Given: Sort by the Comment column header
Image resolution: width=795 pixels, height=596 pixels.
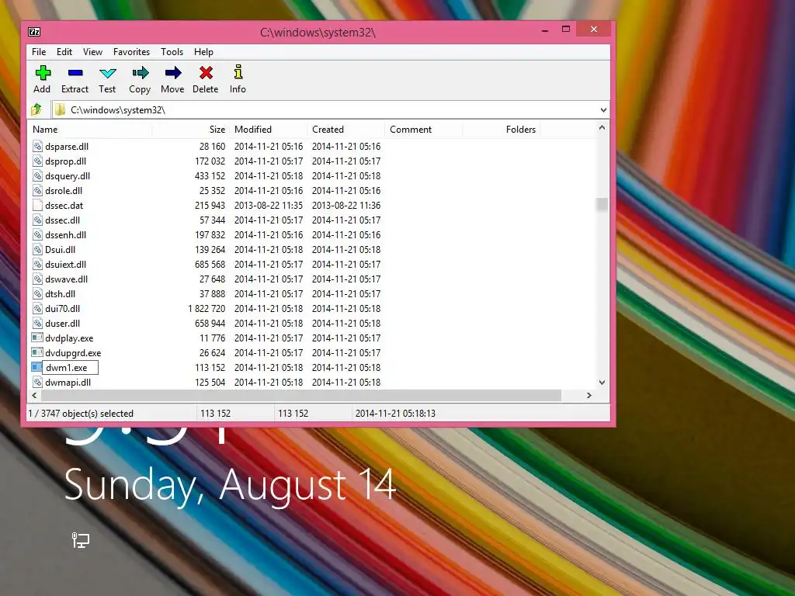Looking at the screenshot, I should click(x=423, y=130).
